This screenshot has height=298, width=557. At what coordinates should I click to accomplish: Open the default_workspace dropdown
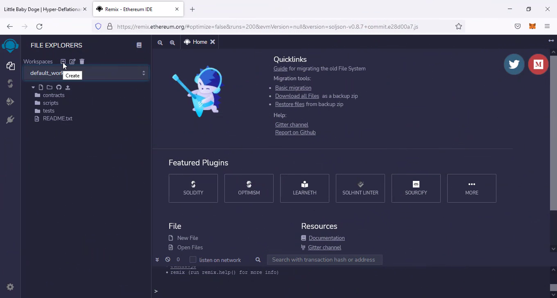[x=86, y=73]
